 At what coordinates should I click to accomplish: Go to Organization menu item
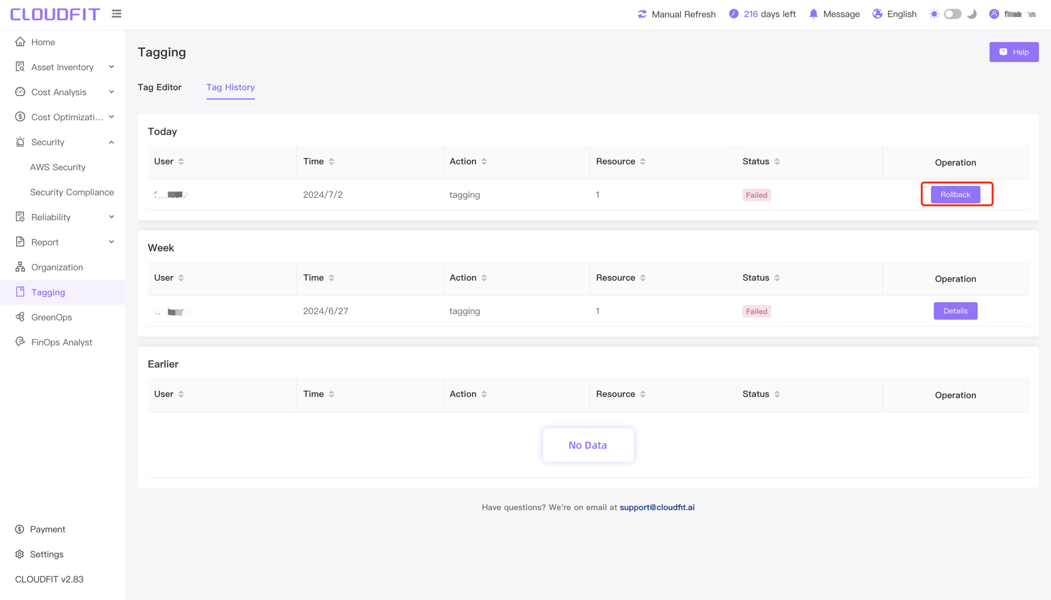tap(57, 267)
